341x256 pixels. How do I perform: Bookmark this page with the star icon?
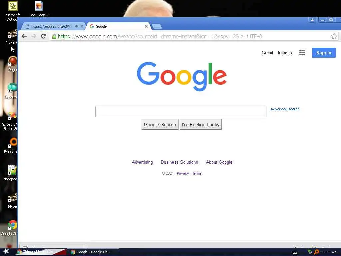(x=334, y=36)
